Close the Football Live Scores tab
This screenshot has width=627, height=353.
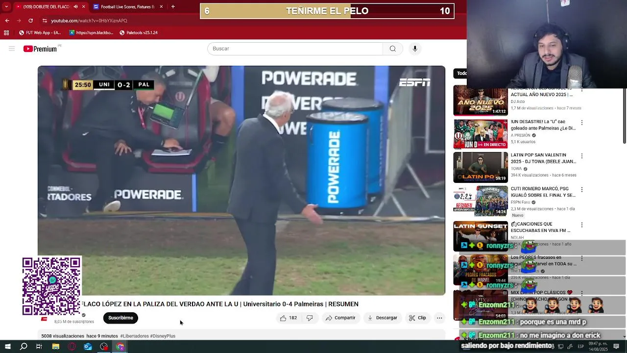(x=161, y=7)
